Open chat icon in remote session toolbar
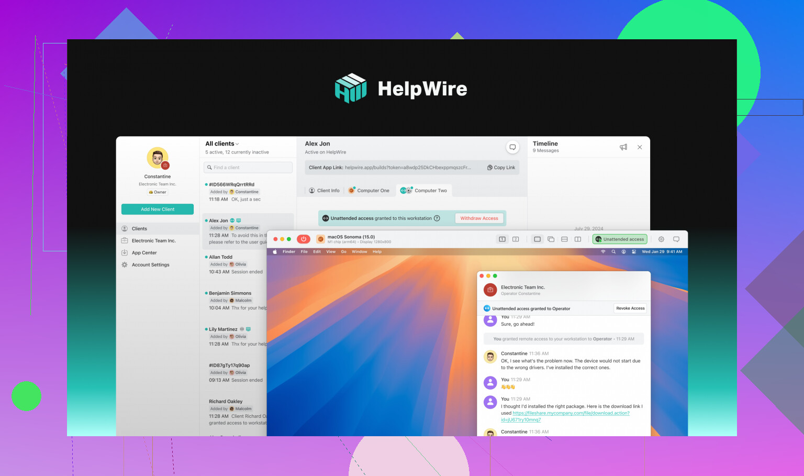 (676, 239)
